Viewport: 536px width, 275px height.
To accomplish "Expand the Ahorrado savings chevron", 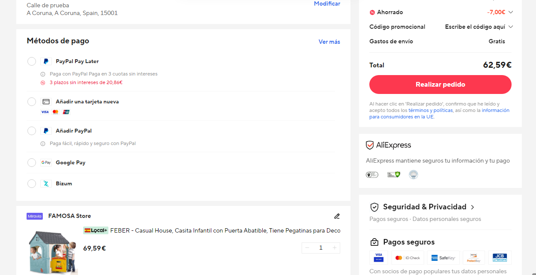I will coord(510,12).
